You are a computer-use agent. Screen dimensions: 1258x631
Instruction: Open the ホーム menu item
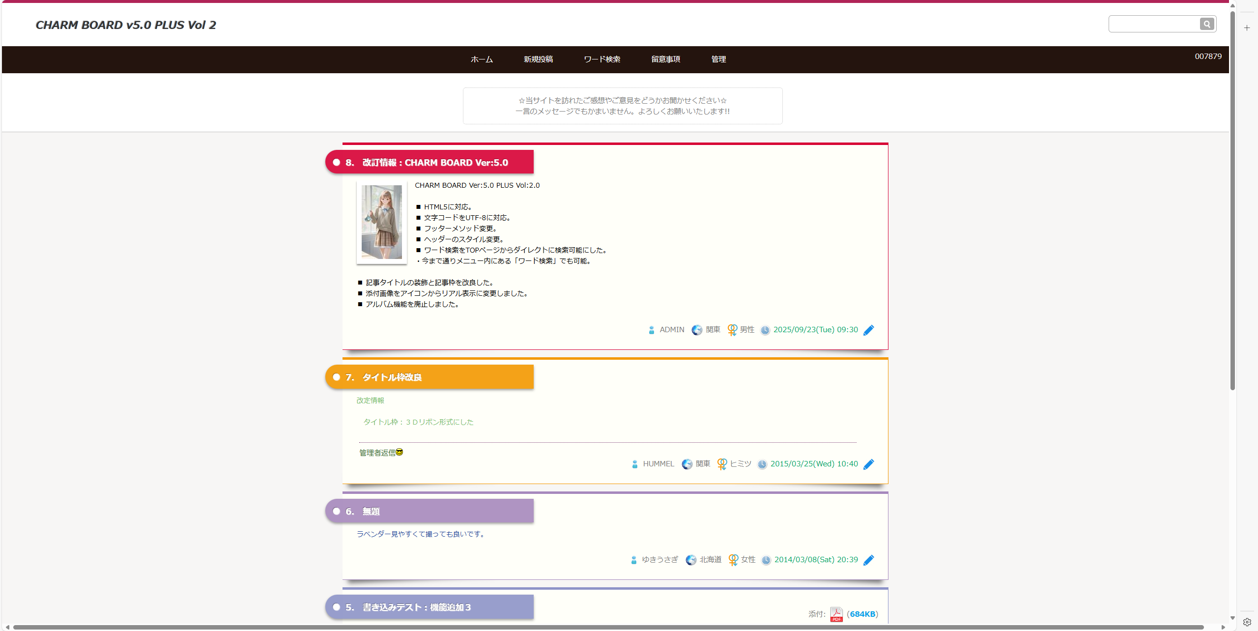tap(482, 59)
